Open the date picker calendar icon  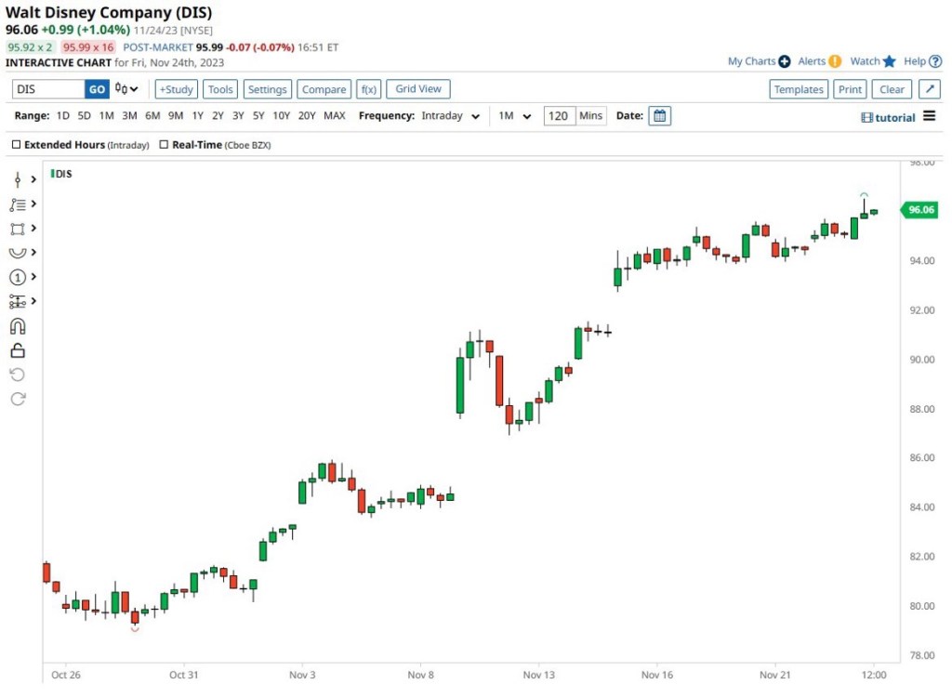(x=659, y=116)
